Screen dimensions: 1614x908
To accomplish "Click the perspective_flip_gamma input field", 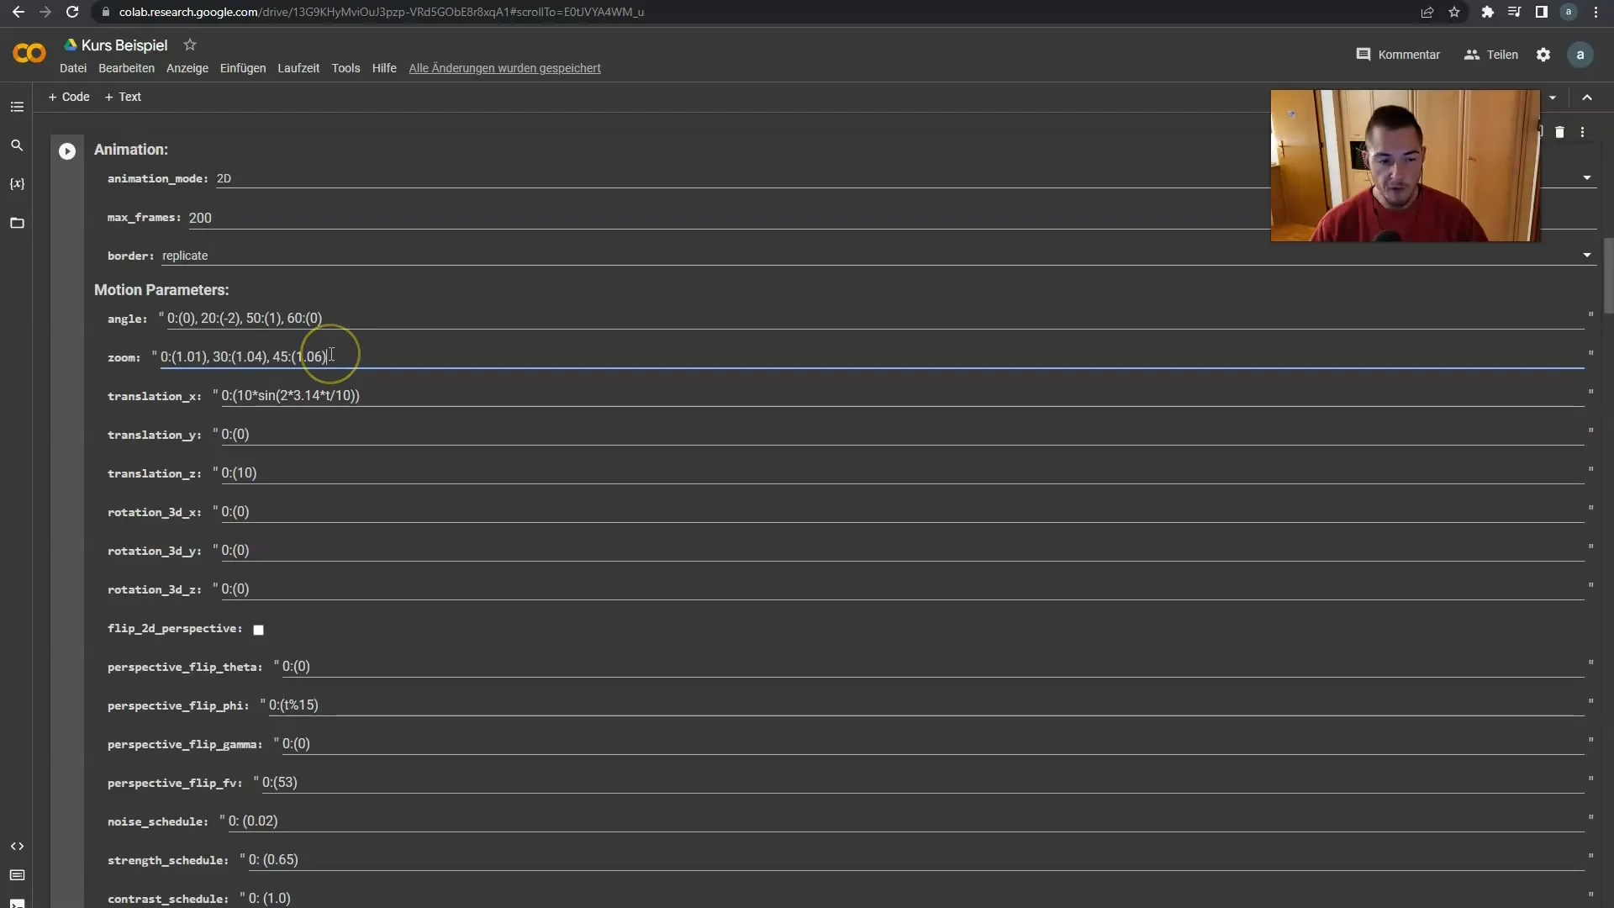I will pyautogui.click(x=933, y=743).
